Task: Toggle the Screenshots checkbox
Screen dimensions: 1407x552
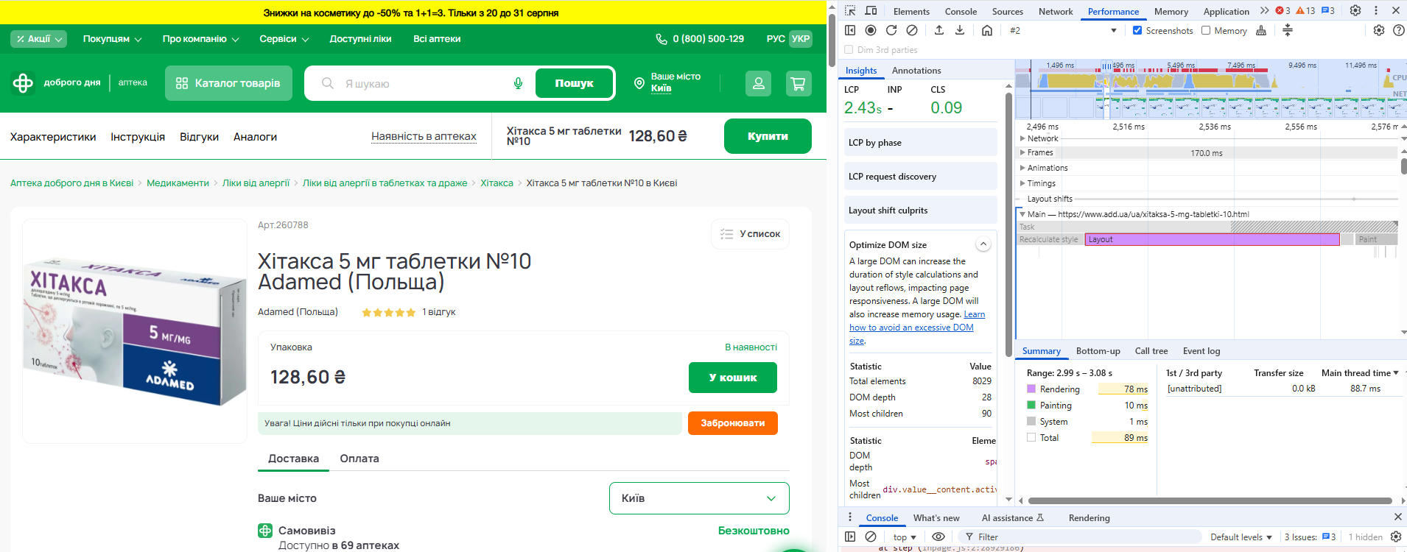Action: pos(1137,30)
